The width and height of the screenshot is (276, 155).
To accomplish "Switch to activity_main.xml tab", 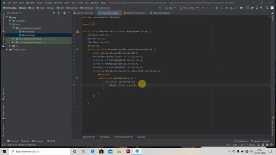I will [x=85, y=13].
